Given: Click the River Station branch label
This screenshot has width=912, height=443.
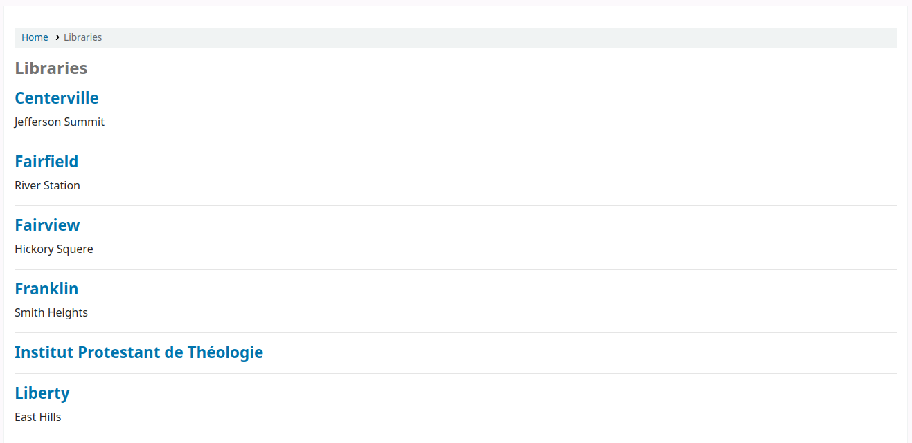Looking at the screenshot, I should (x=47, y=185).
